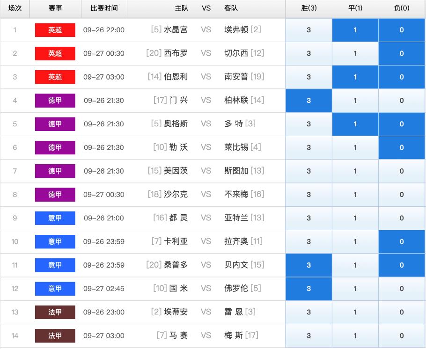The height and width of the screenshot is (349, 426).
Task: Deselect loss (0) for 西布罗 vs 切尔西
Action: pyautogui.click(x=402, y=53)
